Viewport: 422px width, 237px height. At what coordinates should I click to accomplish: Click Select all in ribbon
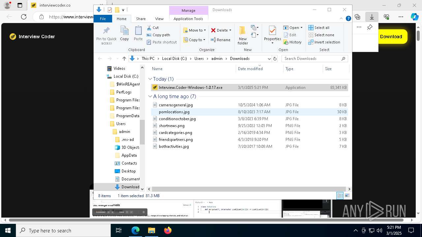point(319,28)
